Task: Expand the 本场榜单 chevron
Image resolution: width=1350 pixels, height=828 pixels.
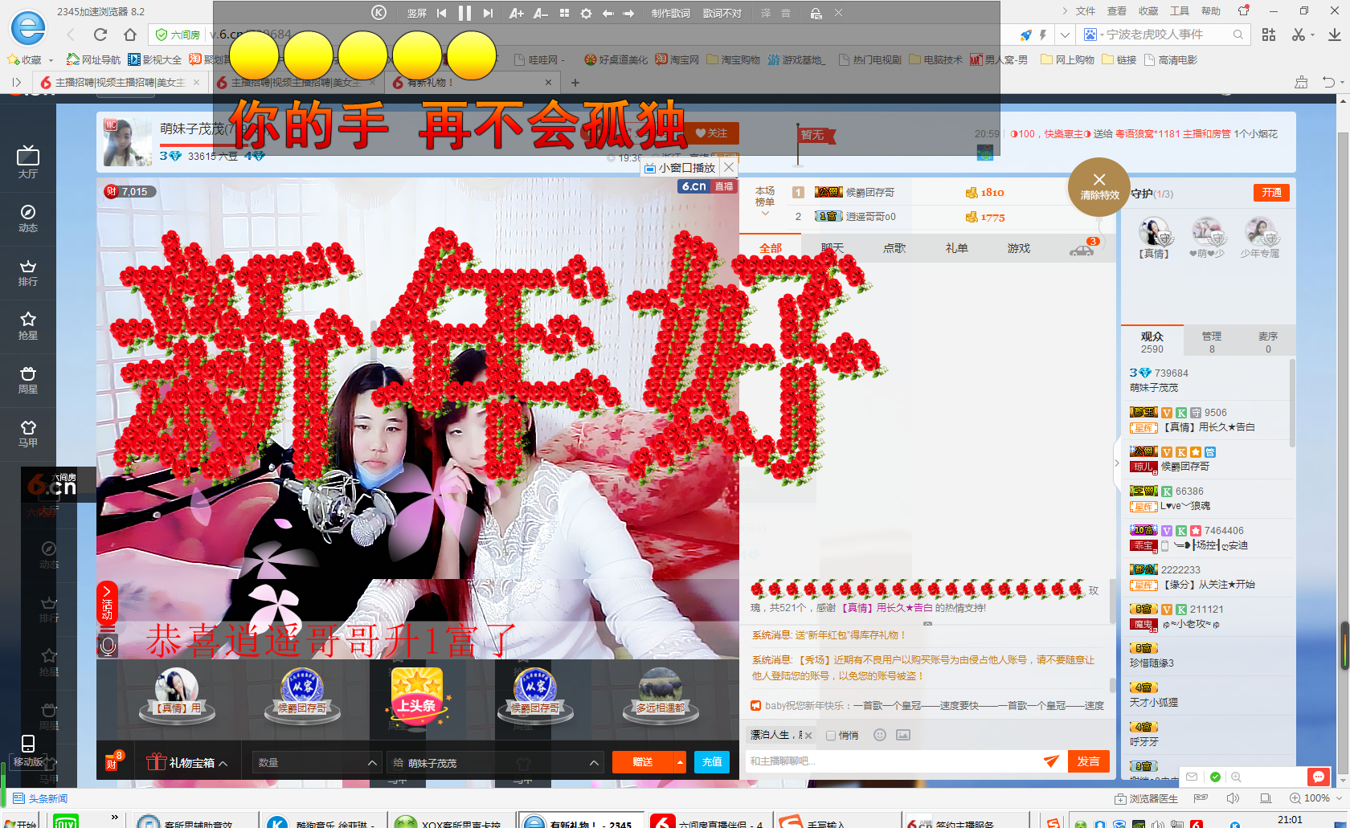Action: (765, 213)
